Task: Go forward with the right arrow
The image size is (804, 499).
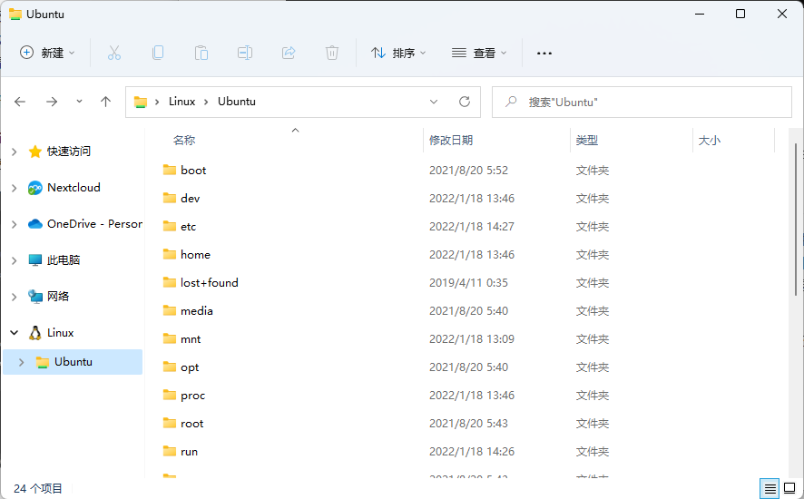Action: pyautogui.click(x=52, y=102)
